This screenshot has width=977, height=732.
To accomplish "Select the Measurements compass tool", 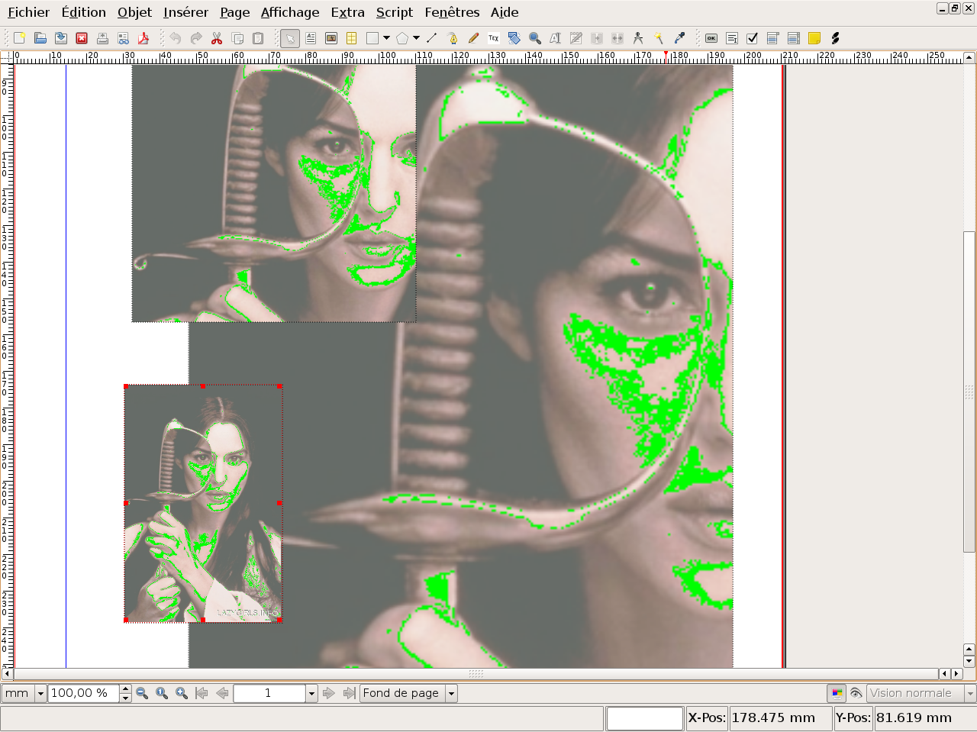I will click(x=638, y=38).
